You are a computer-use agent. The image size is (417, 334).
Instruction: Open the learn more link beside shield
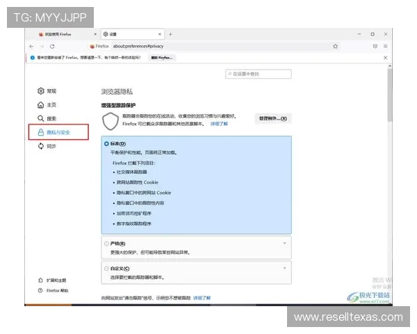219,124
